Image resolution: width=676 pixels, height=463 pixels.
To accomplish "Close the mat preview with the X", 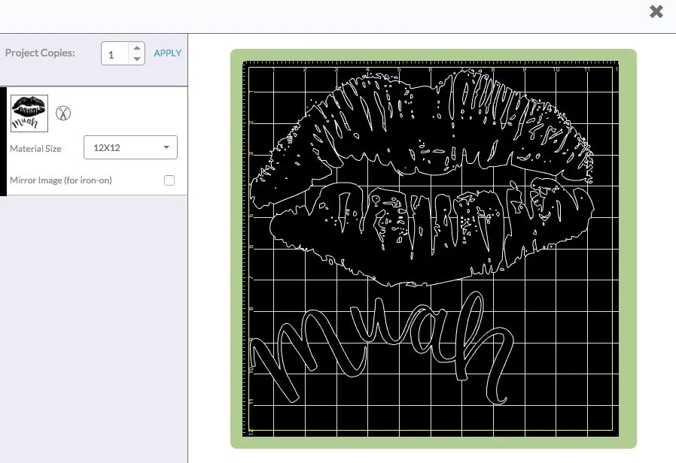I will (656, 11).
